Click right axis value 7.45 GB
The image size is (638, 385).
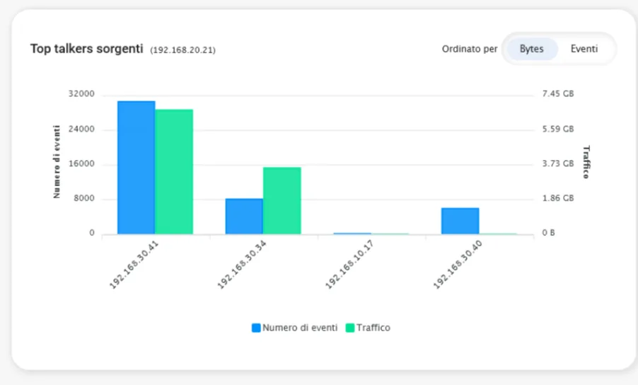pyautogui.click(x=558, y=94)
